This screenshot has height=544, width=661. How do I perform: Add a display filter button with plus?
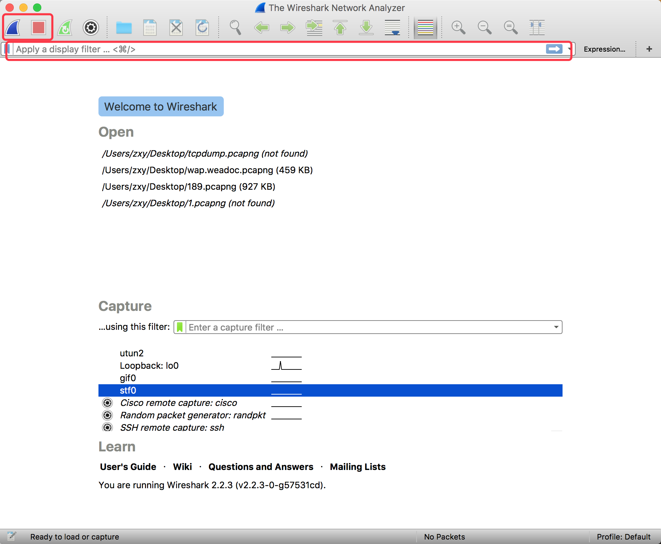pos(649,49)
